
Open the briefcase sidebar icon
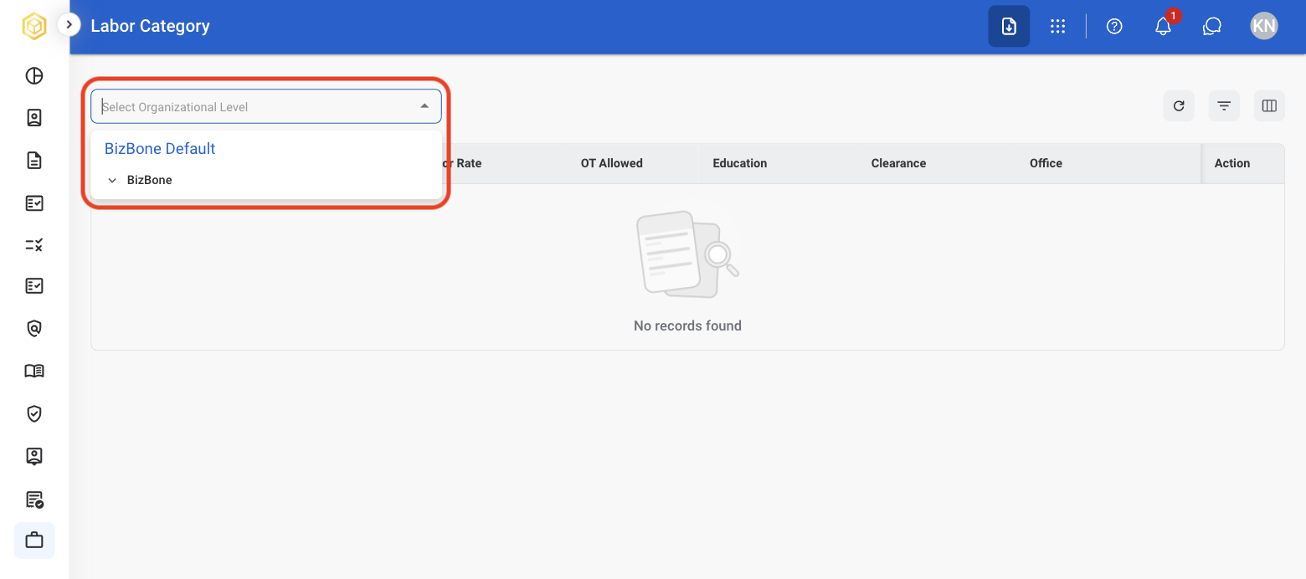34,541
